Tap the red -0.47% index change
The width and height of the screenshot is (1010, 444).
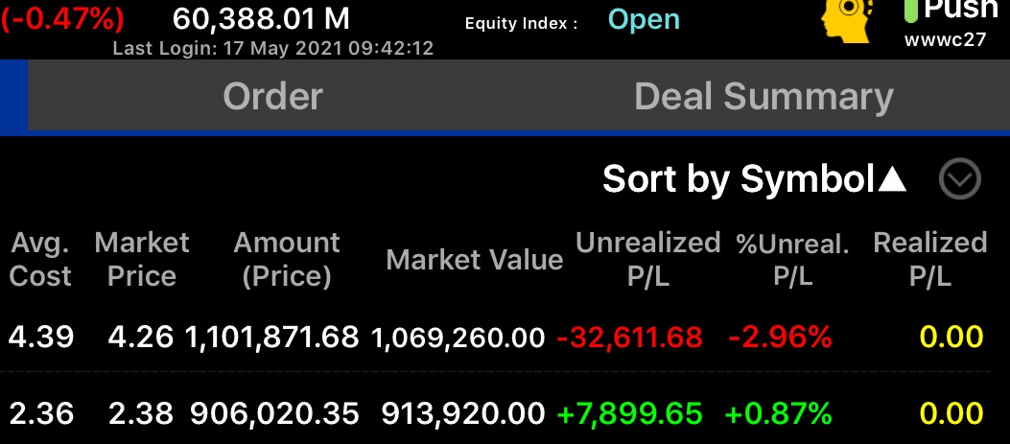click(x=61, y=18)
